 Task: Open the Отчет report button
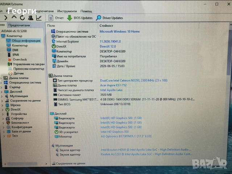point(56,18)
